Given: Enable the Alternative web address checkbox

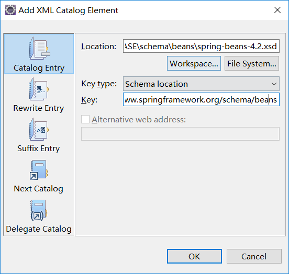Looking at the screenshot, I should point(85,119).
